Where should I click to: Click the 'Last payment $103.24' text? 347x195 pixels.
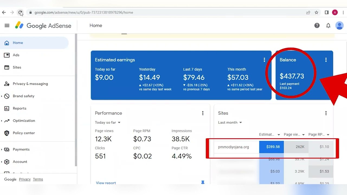pyautogui.click(x=290, y=86)
